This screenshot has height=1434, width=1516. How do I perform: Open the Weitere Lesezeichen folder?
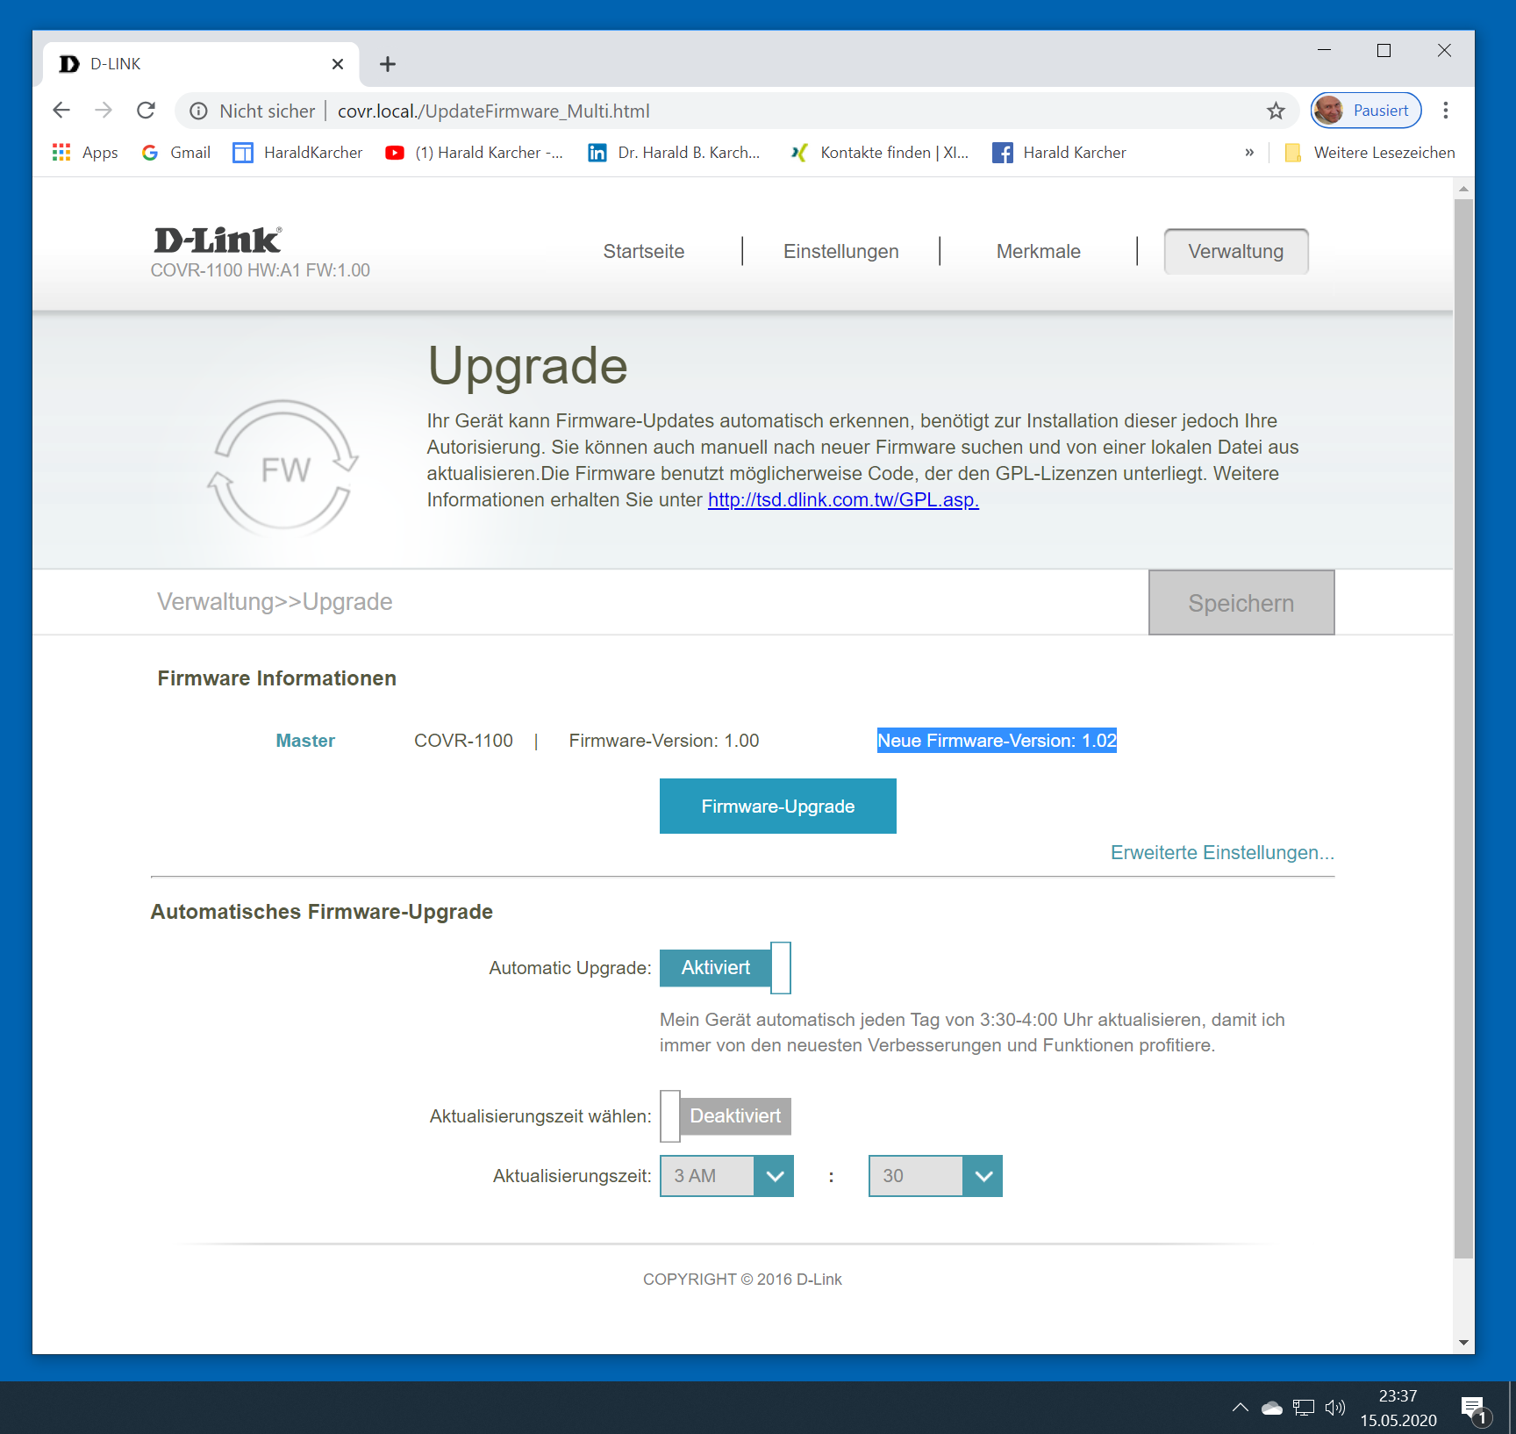click(x=1369, y=153)
